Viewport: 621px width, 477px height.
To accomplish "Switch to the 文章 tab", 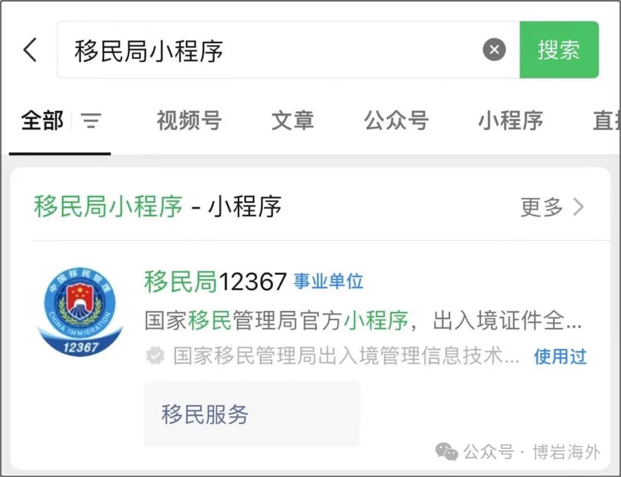I will coord(293,120).
